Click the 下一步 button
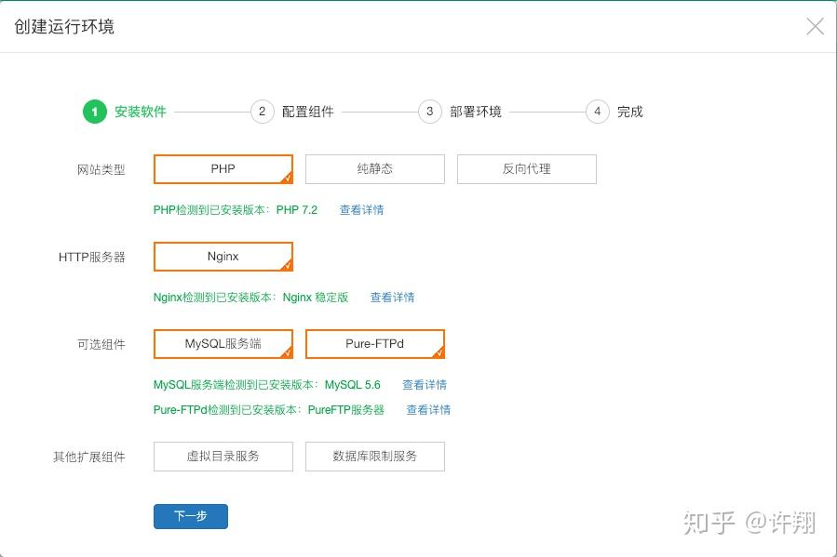Viewport: 837px width, 557px height. tap(191, 516)
